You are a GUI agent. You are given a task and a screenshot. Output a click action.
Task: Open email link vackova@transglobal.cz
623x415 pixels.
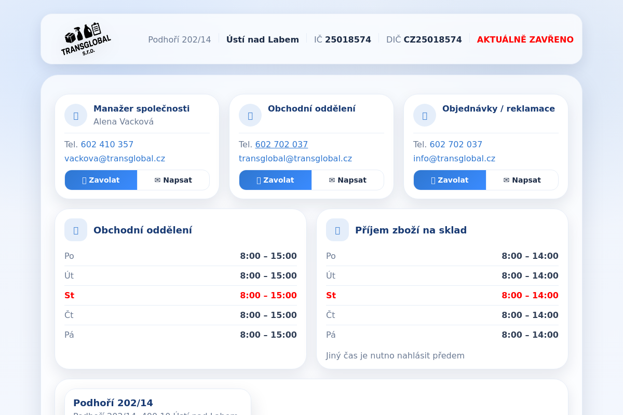(x=114, y=159)
